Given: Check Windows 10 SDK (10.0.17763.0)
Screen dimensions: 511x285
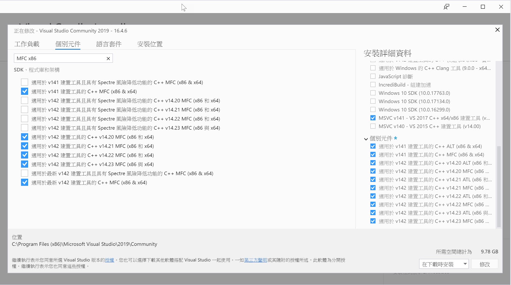Looking at the screenshot, I should click(x=373, y=93).
